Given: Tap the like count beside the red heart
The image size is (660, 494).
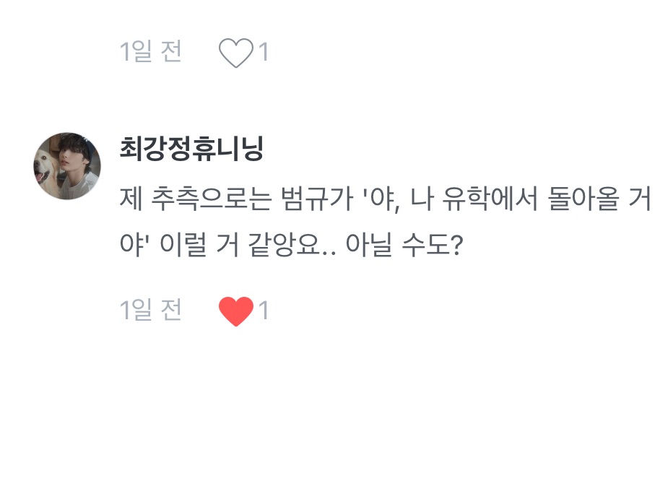Looking at the screenshot, I should click(x=264, y=311).
